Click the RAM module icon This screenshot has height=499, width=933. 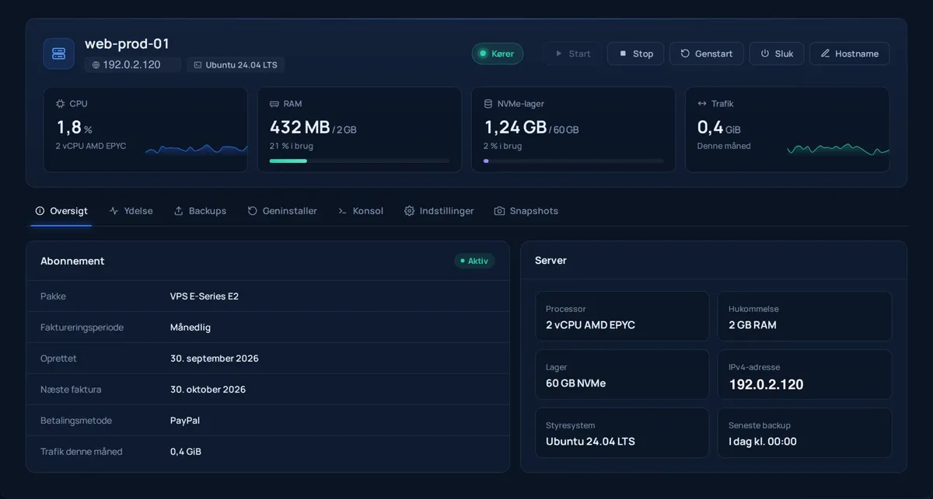[x=274, y=103]
